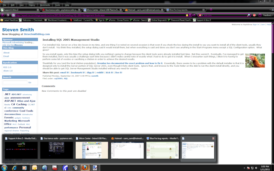Open eForms - Owner Forms bookmark
The height and width of the screenshot is (171, 274).
click(117, 20)
